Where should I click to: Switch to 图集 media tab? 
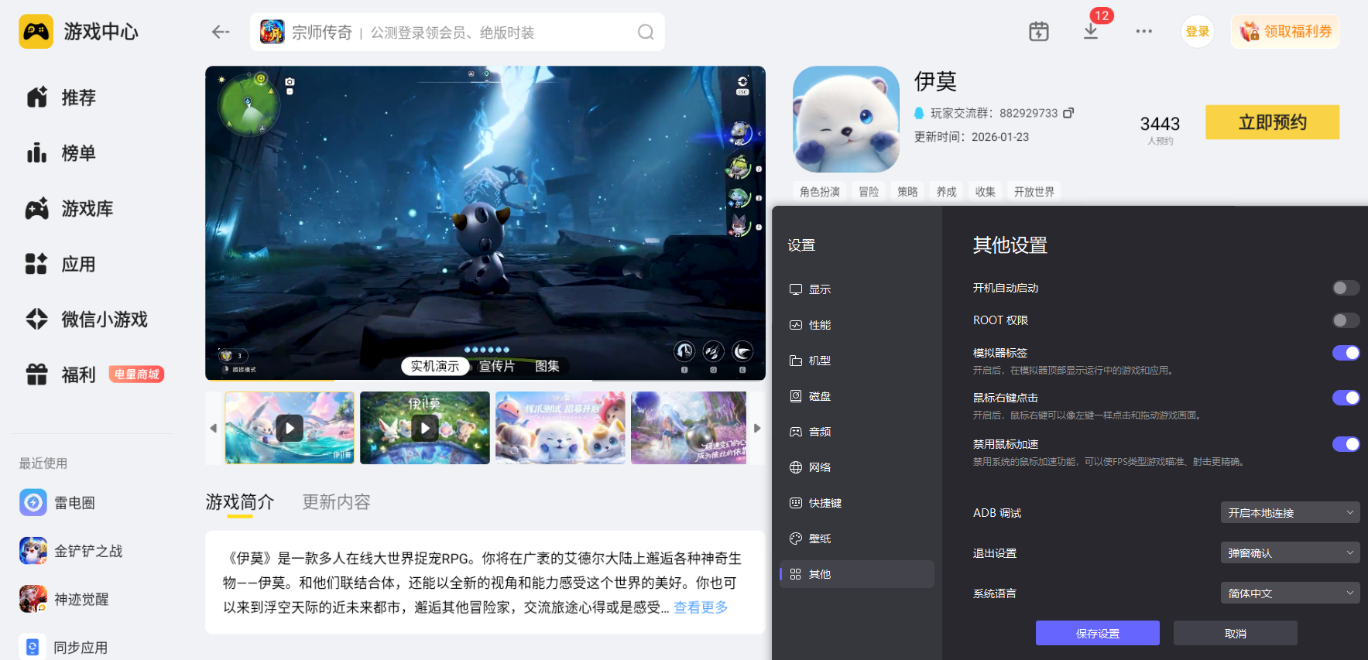[547, 366]
